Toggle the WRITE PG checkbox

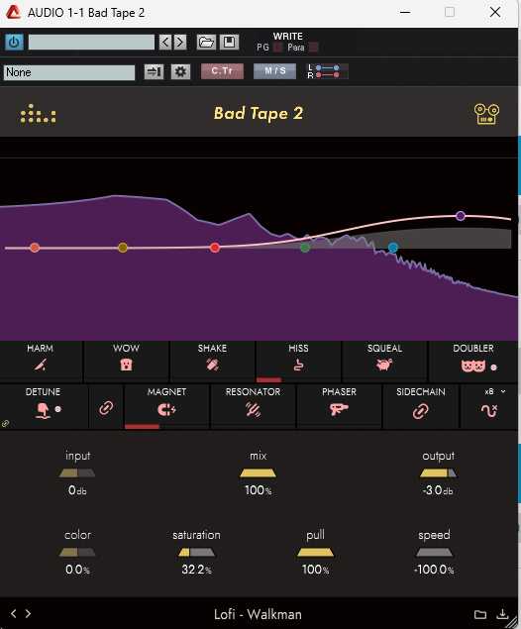point(277,48)
